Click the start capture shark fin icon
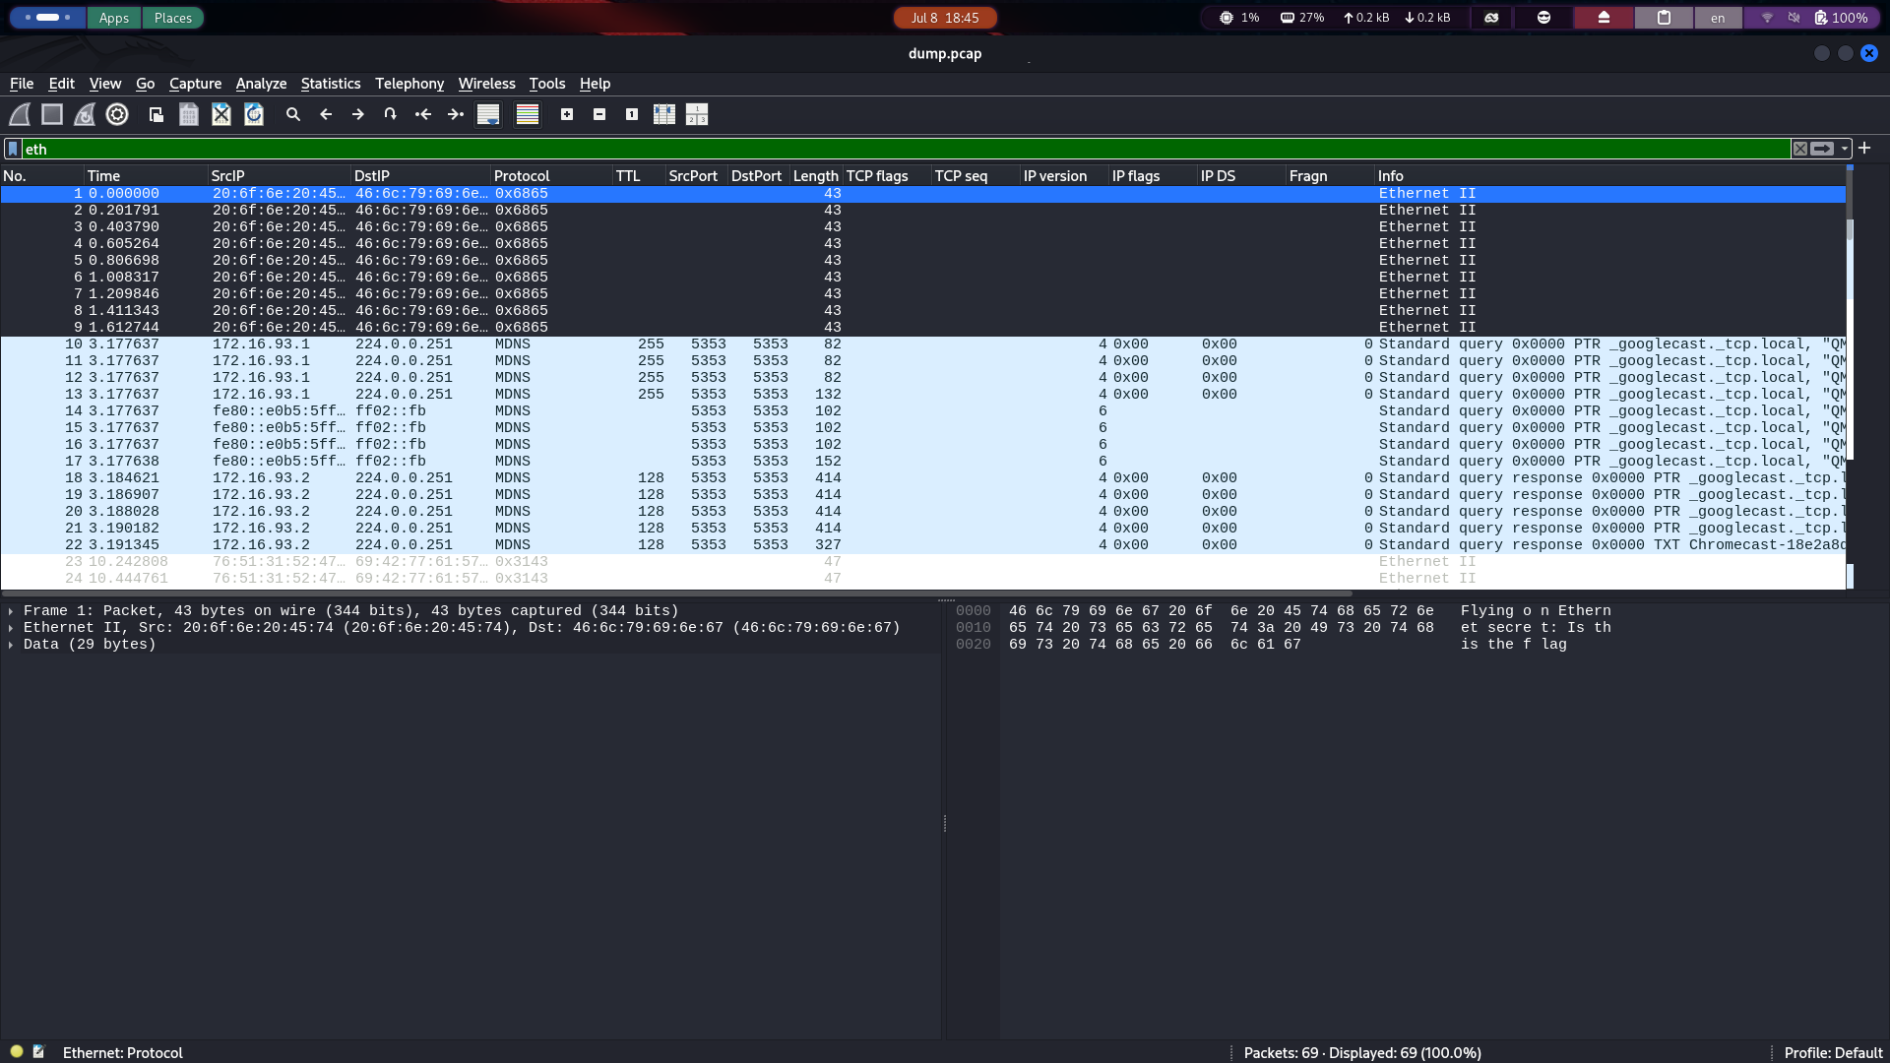Image resolution: width=1890 pixels, height=1063 pixels. pos(20,115)
